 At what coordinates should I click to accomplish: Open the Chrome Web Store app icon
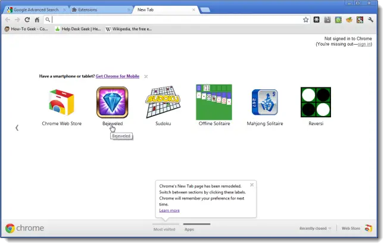point(61,102)
